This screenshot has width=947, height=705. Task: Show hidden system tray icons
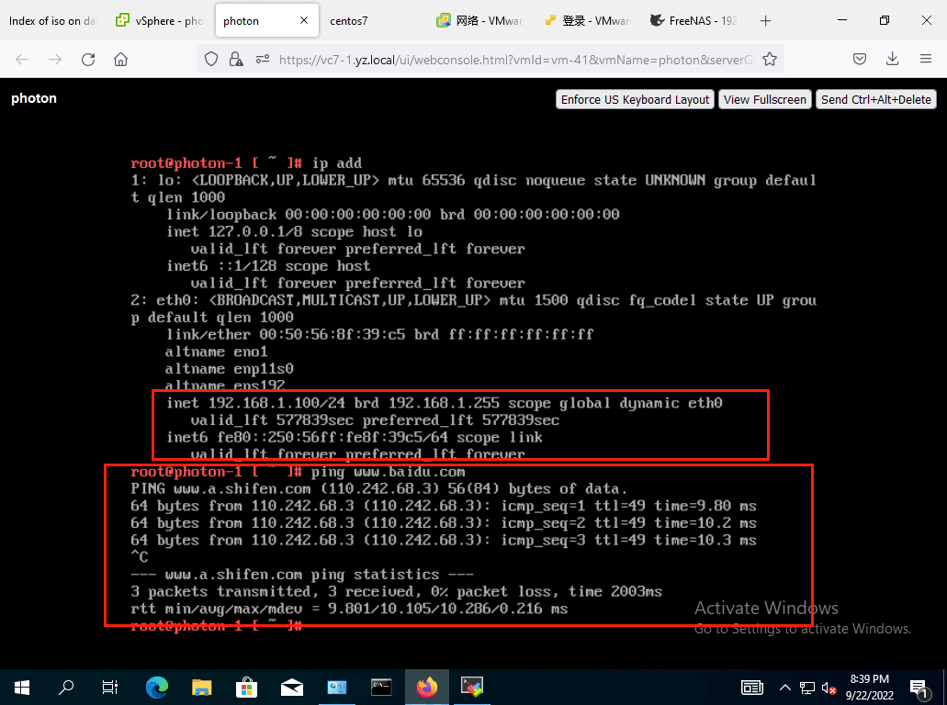(785, 688)
